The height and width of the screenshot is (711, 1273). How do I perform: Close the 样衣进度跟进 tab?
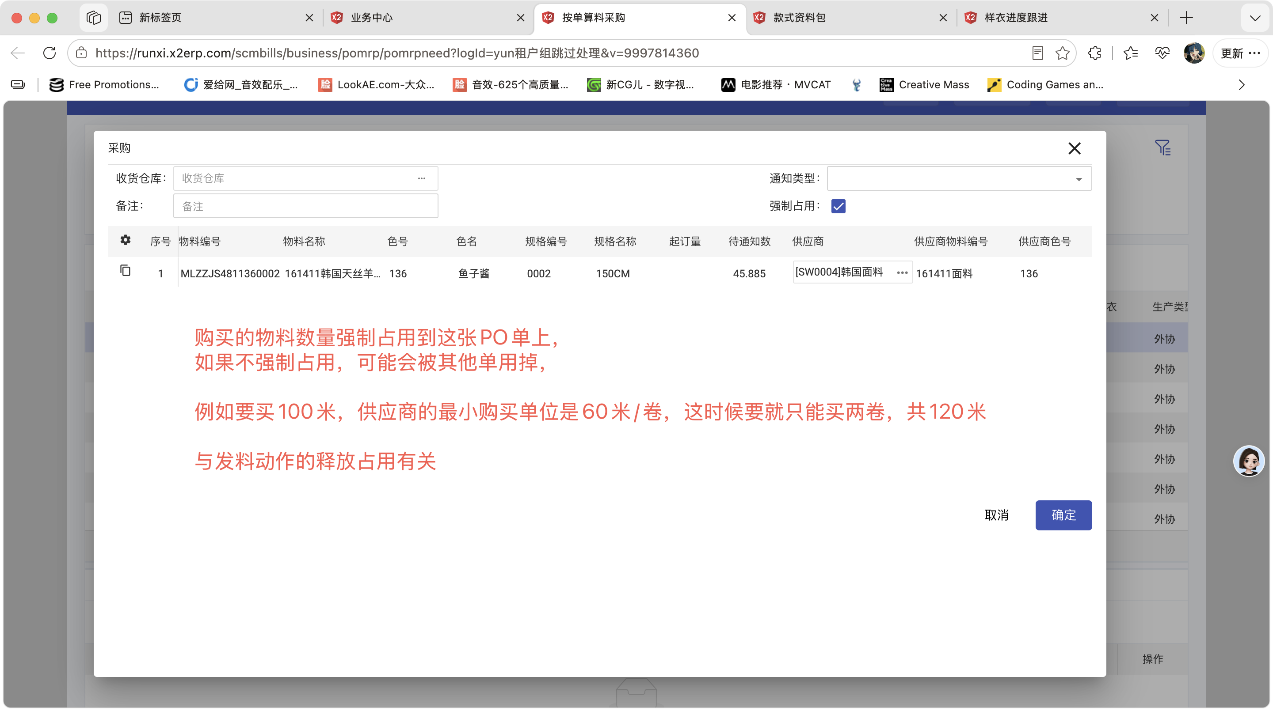1155,18
